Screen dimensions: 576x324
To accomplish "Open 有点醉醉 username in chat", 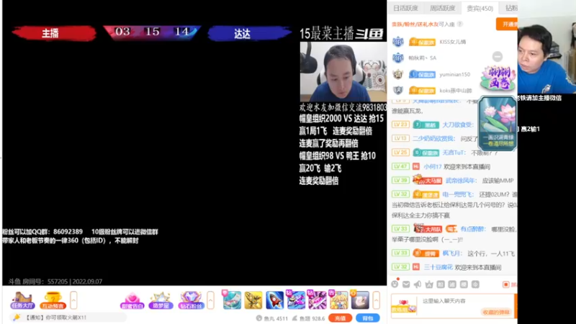I will pos(473,229).
